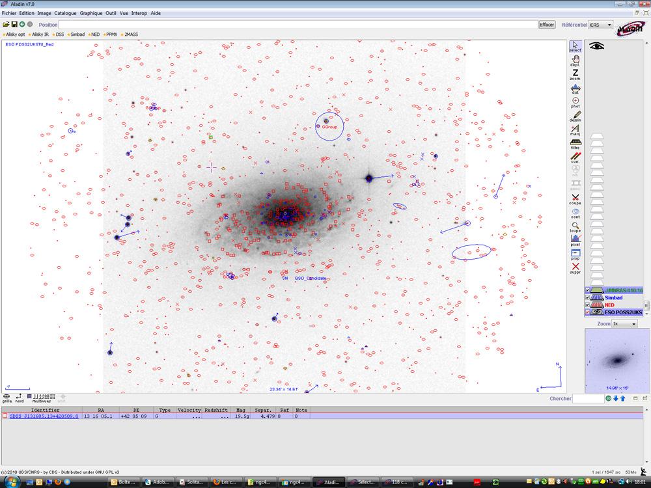Pick the Z zoom tool
651x488 pixels.
tap(575, 74)
